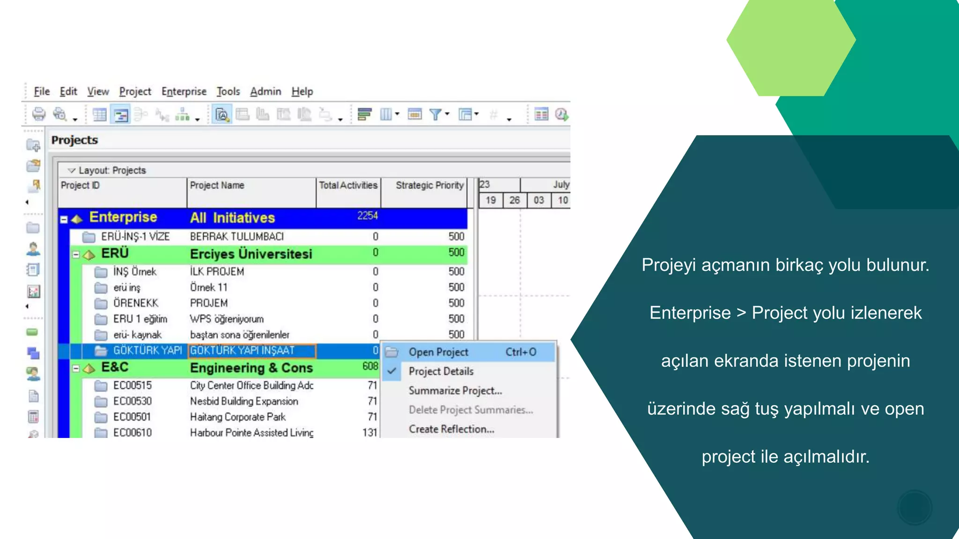The image size is (959, 539).
Task: Toggle the Show Details toolbar button
Action: (221, 115)
